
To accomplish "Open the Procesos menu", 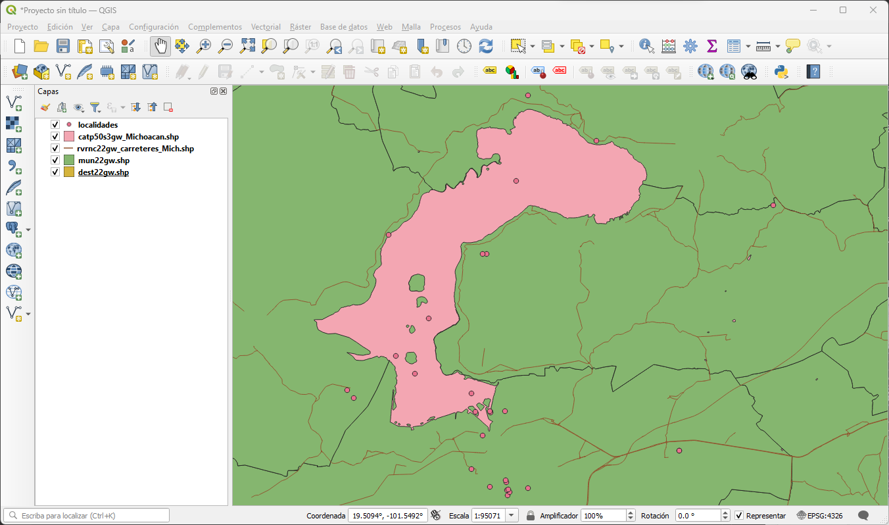I will 445,27.
